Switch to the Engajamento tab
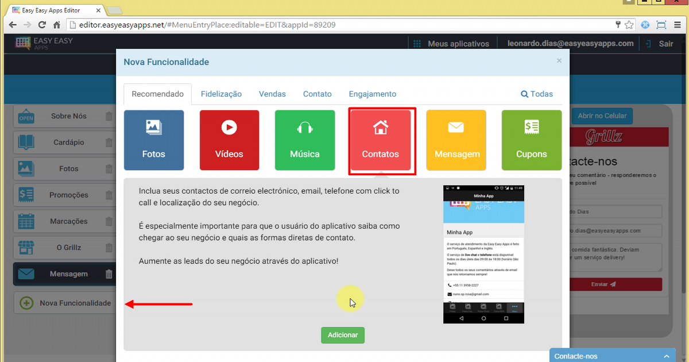Screen dimensions: 689x362 click(372, 94)
